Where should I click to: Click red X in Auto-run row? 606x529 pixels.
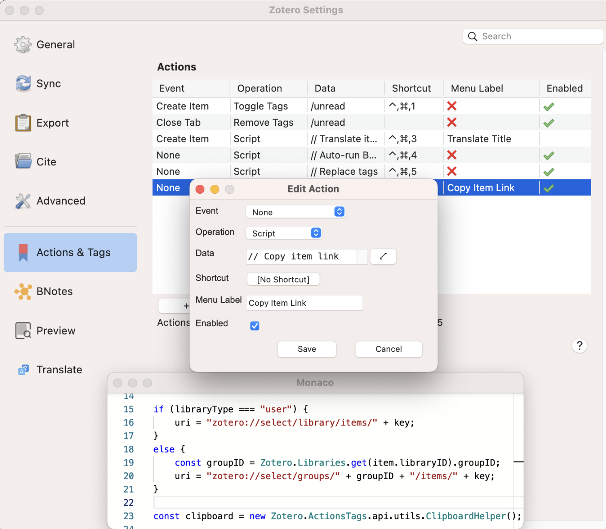point(452,155)
